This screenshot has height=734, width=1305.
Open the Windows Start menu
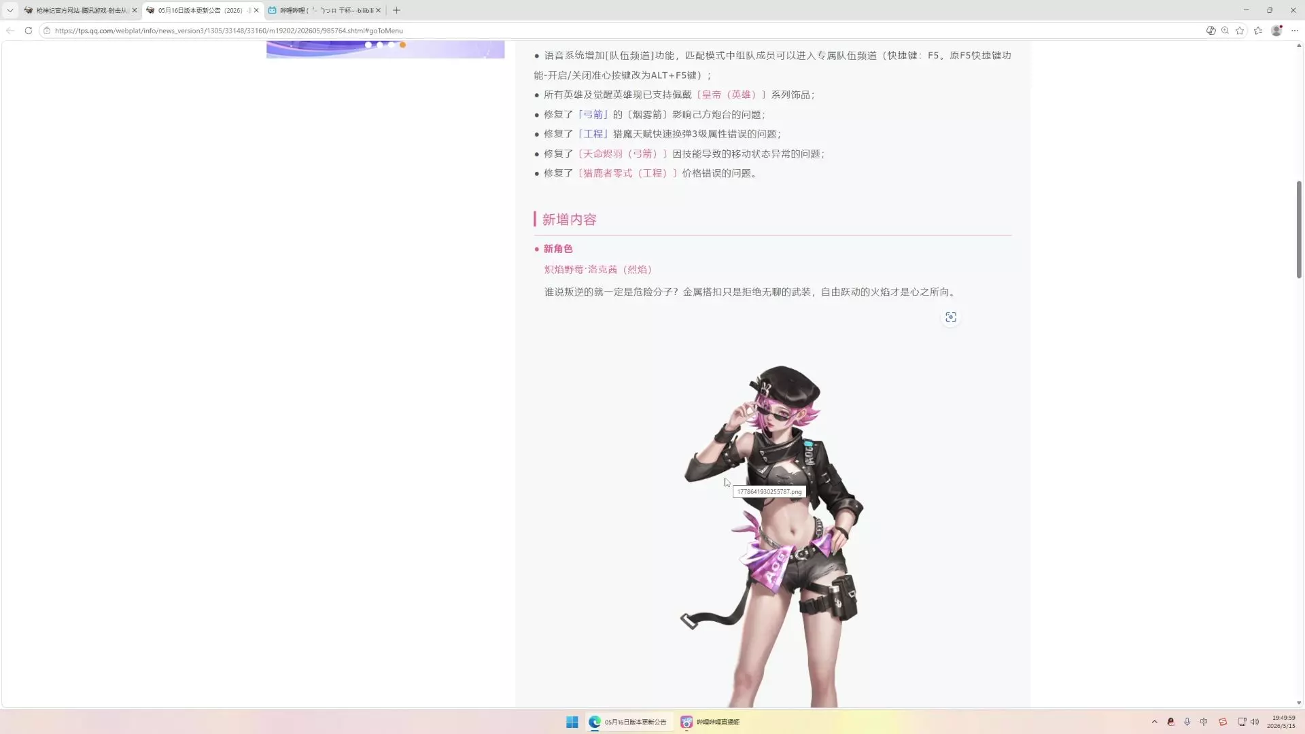pyautogui.click(x=572, y=722)
